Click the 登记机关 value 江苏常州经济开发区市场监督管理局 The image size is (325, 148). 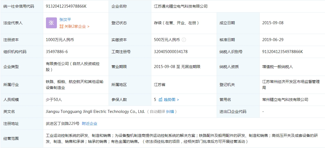coord(291,85)
